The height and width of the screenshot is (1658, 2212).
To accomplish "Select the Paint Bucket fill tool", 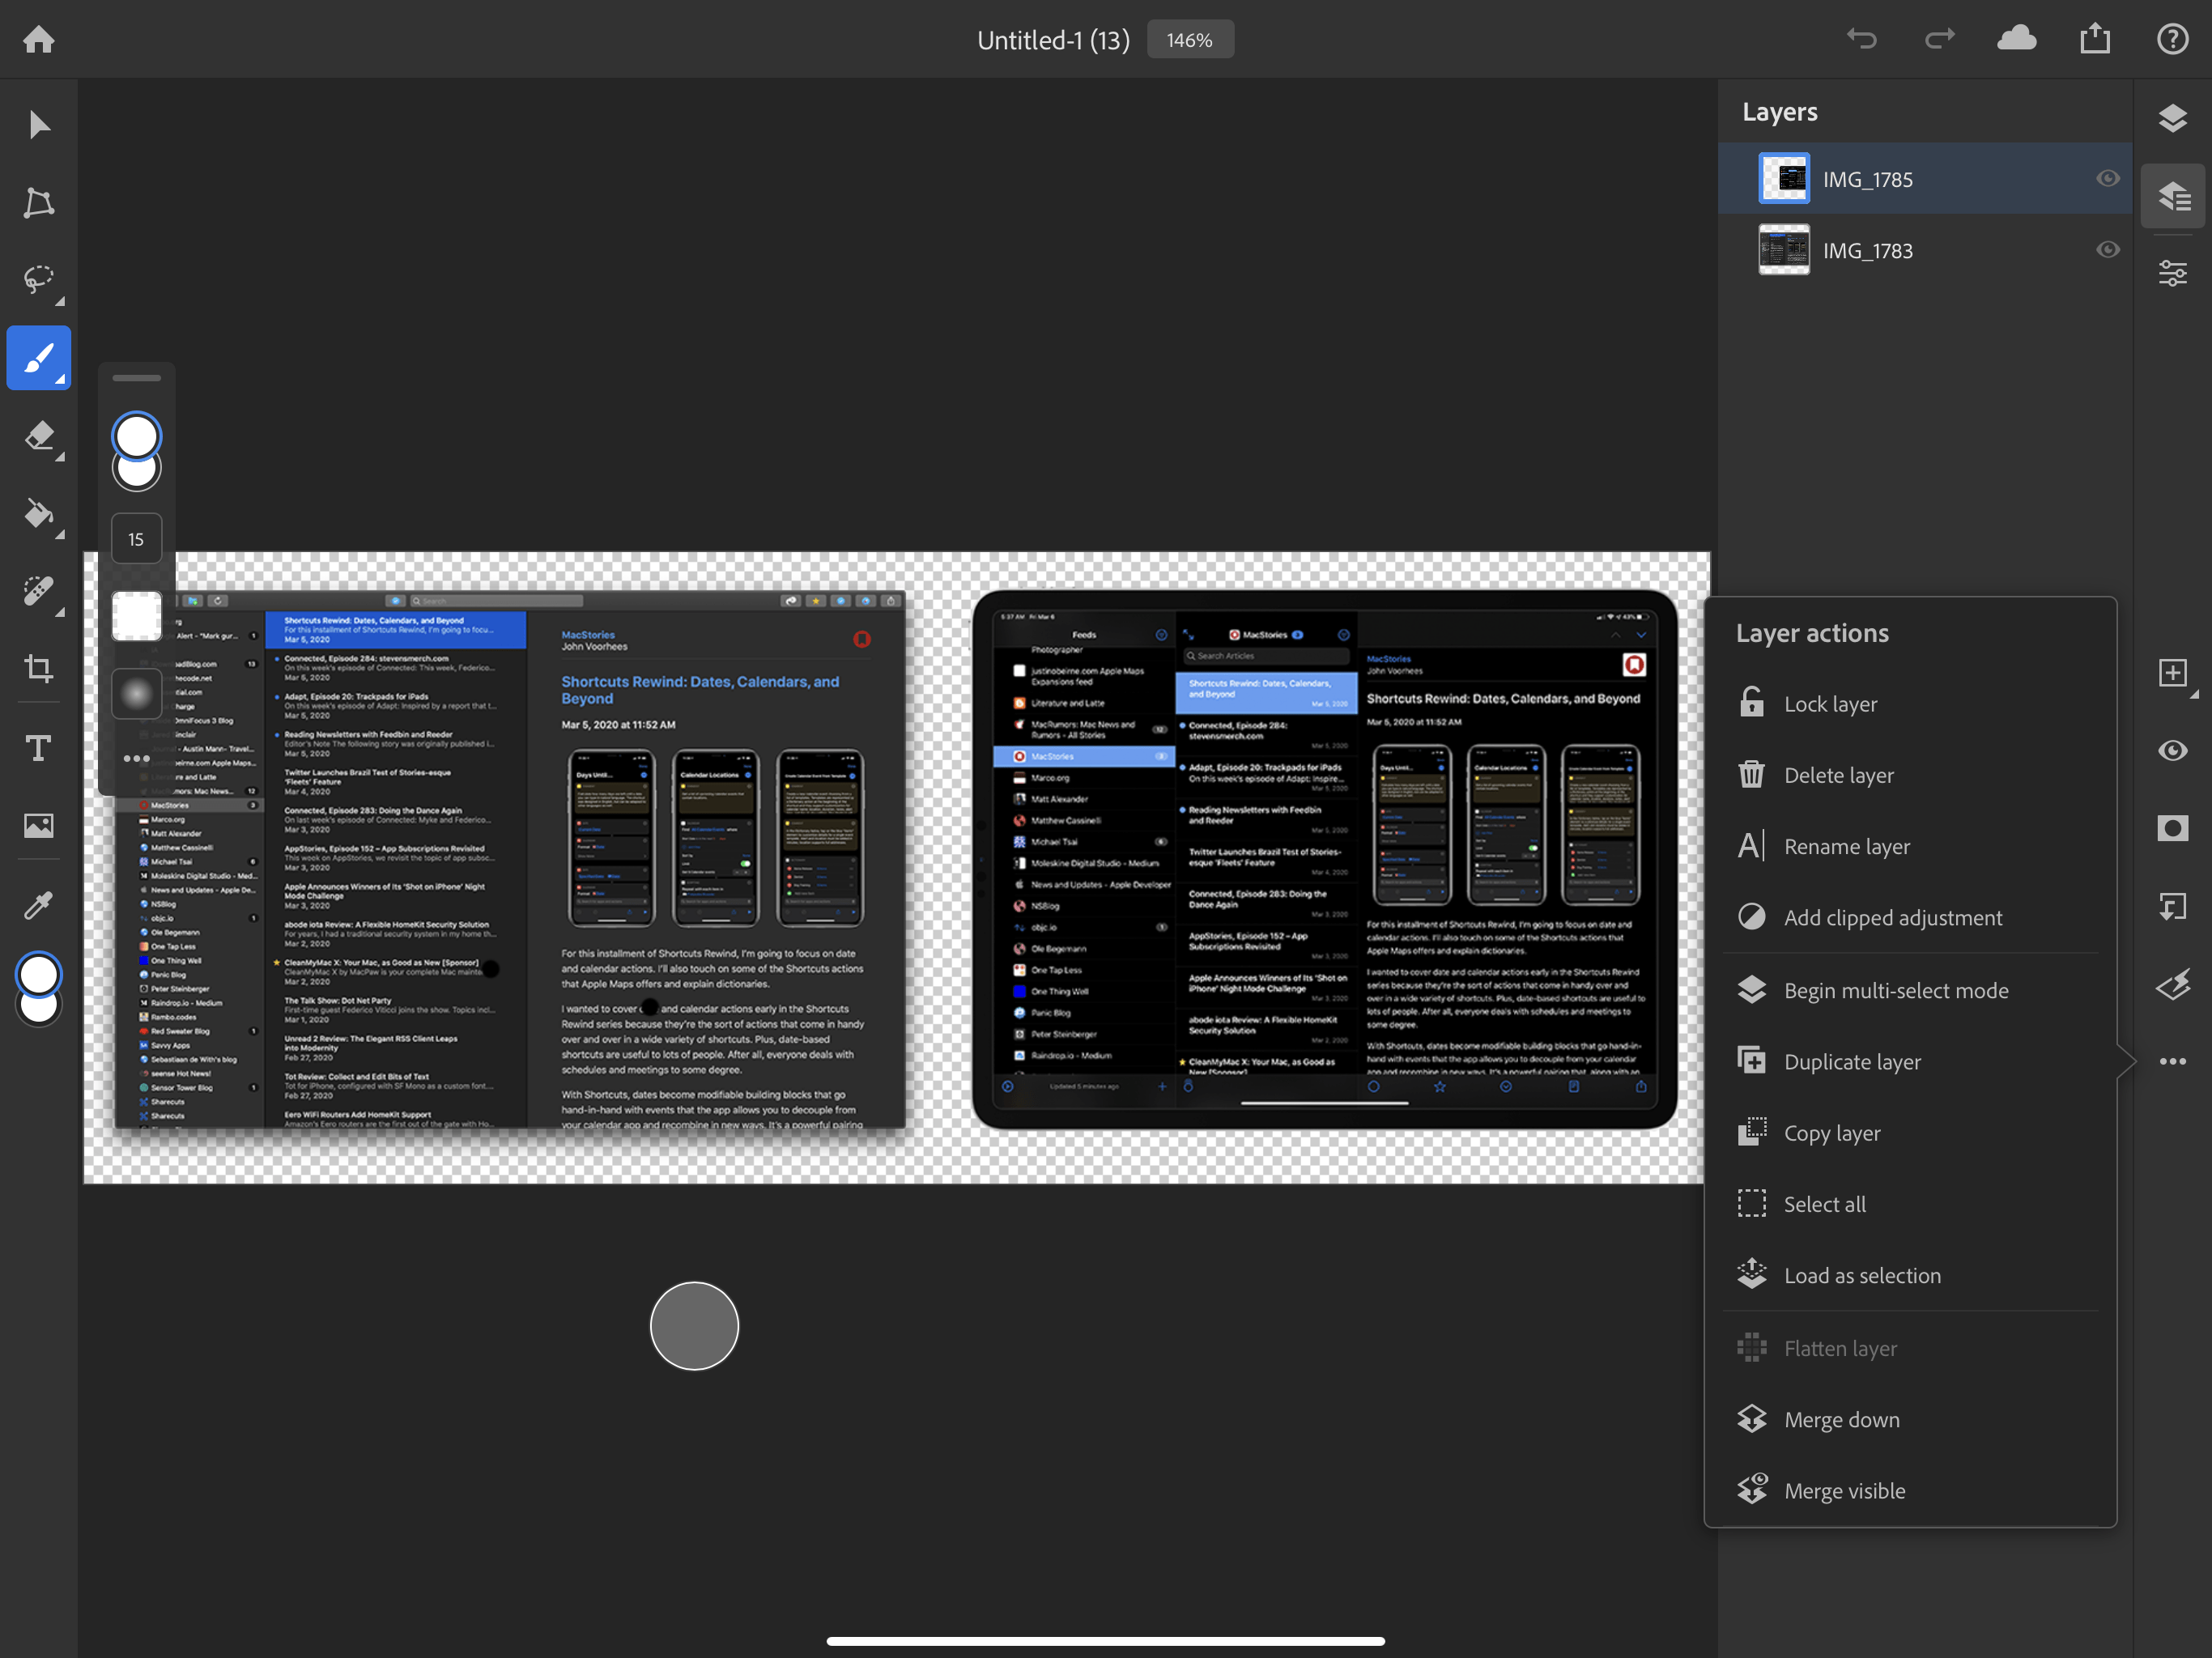I will pyautogui.click(x=39, y=514).
